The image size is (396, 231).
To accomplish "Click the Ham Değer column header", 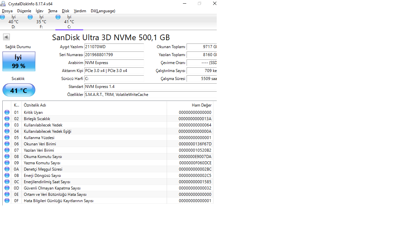I will point(190,105).
